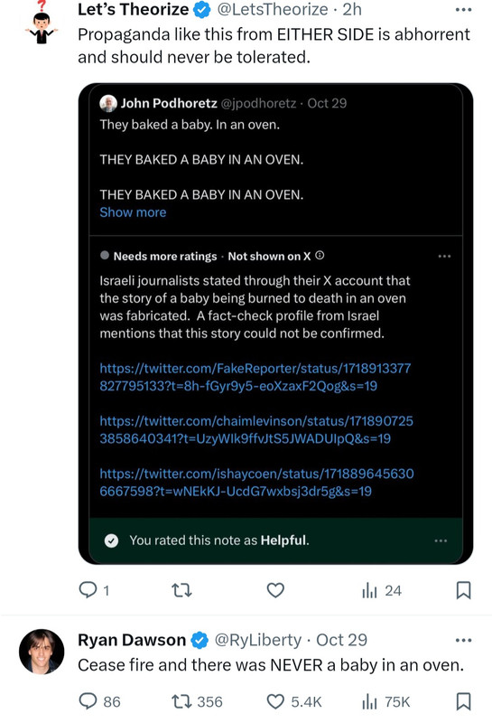Image resolution: width=492 pixels, height=723 pixels.
Task: Click the Helpful rating checkmark
Action: (x=111, y=540)
